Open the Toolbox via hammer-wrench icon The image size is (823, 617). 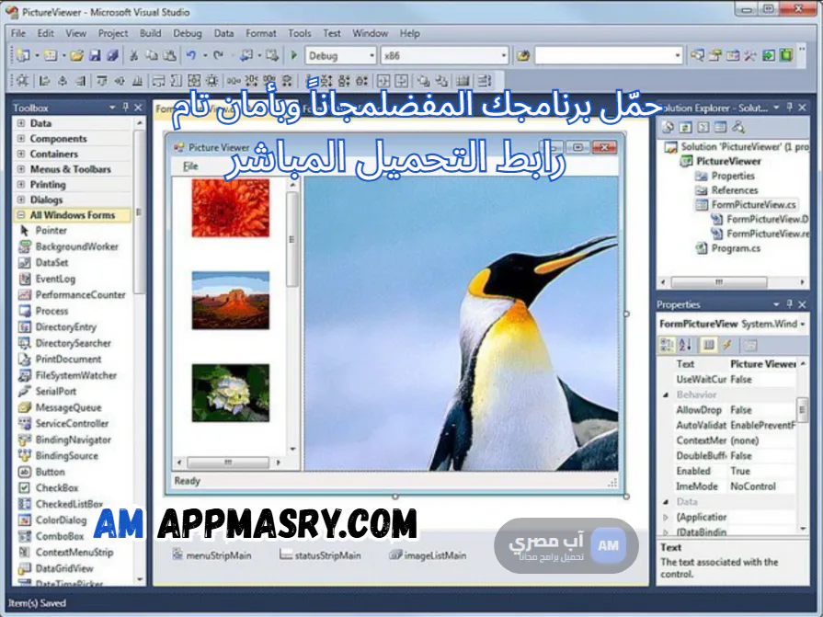pyautogui.click(x=750, y=55)
